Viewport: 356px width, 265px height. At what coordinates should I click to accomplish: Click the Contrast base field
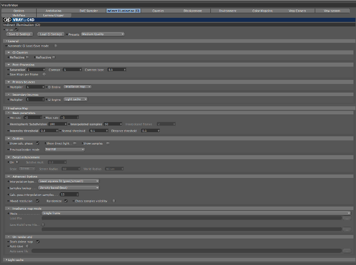pos(117,70)
